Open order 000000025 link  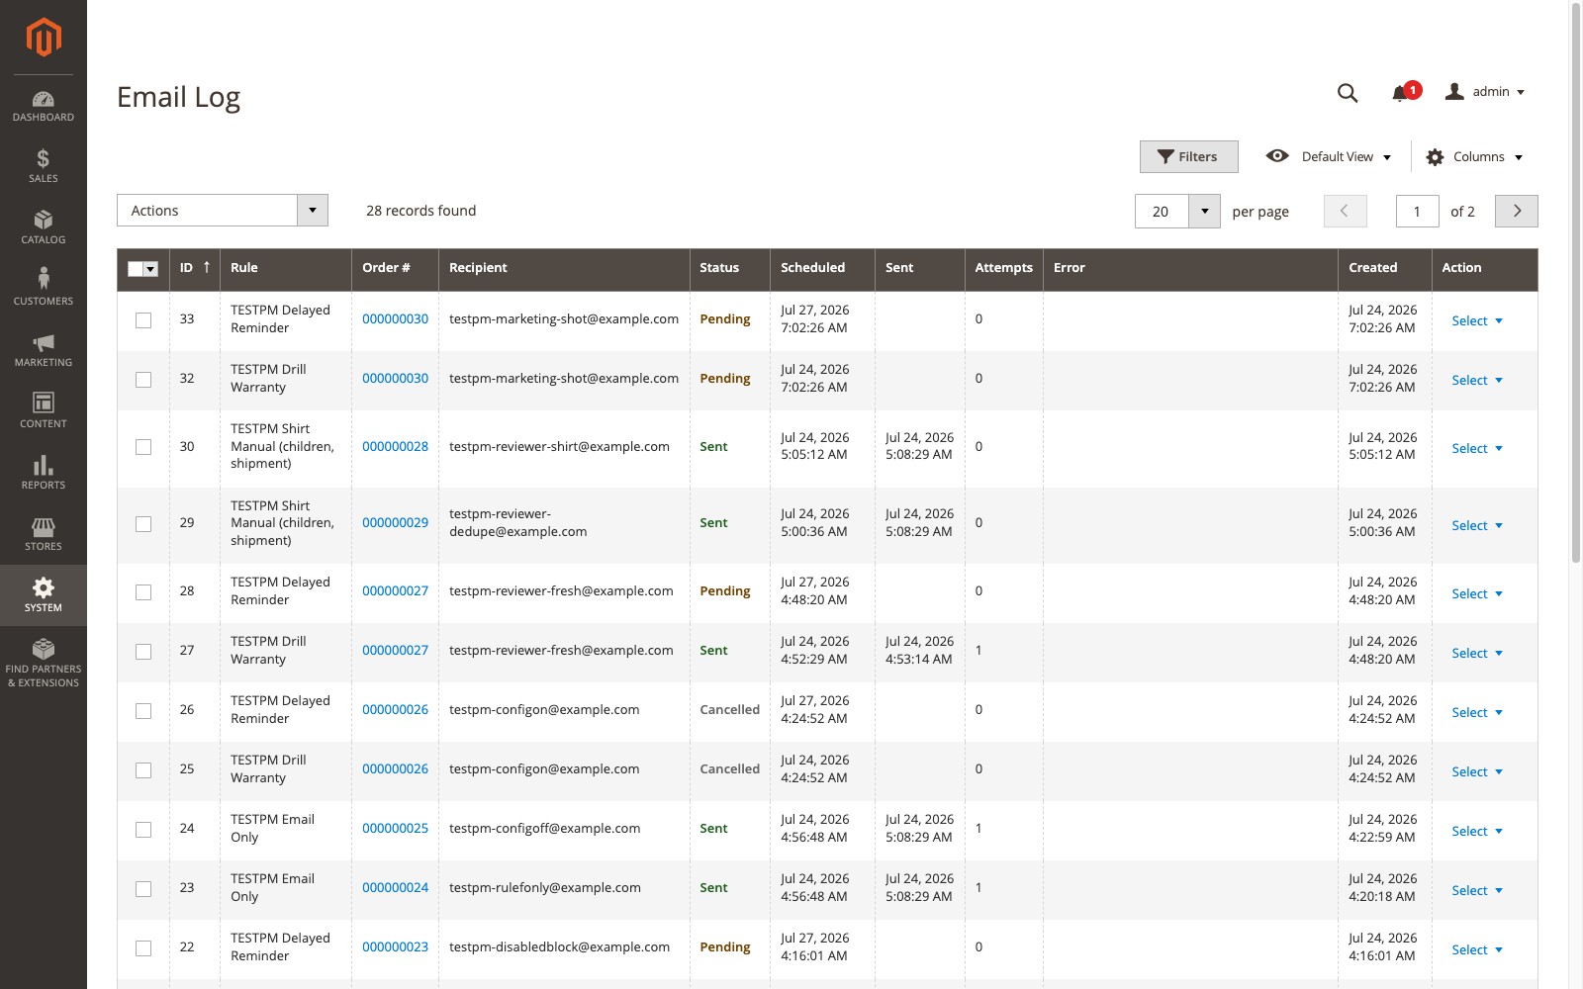[395, 828]
